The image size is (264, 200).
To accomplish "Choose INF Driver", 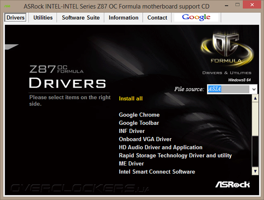I will (x=132, y=131).
